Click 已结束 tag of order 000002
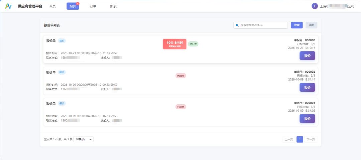This screenshot has height=160, width=361. [x=181, y=76]
